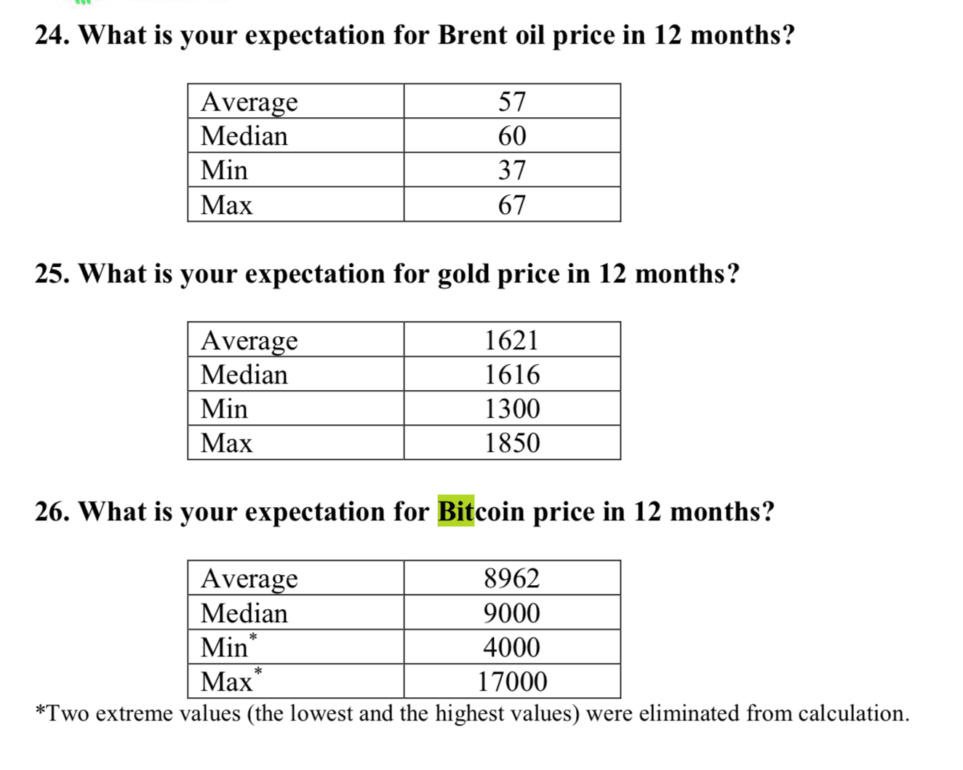Select the Max* label in Bitcoin table
Screen dimensions: 963x770
coord(231,680)
